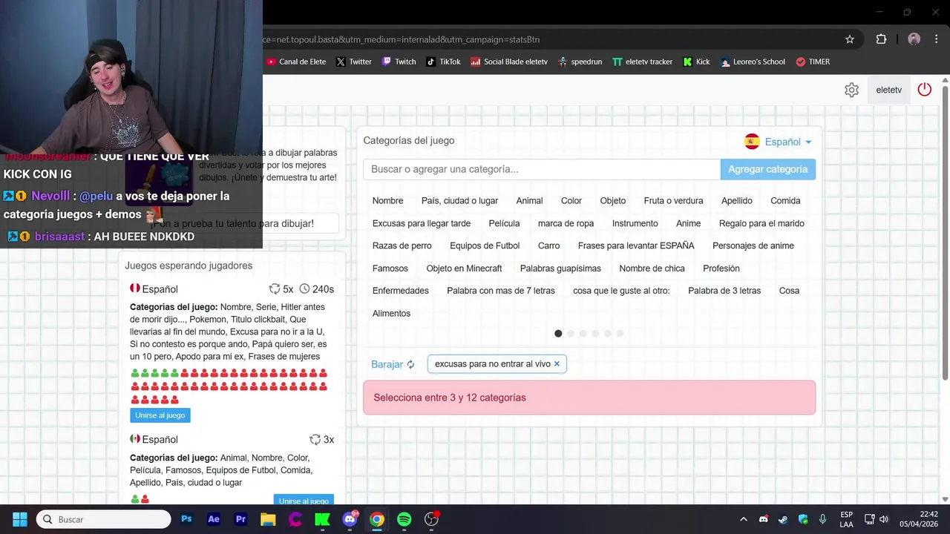Pick the Alimentos category

[x=392, y=314]
